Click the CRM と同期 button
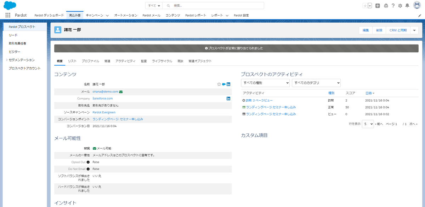425x207 pixels. (398, 30)
